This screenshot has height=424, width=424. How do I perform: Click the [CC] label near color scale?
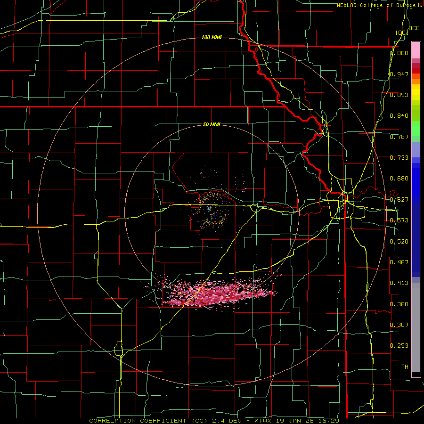pyautogui.click(x=402, y=33)
